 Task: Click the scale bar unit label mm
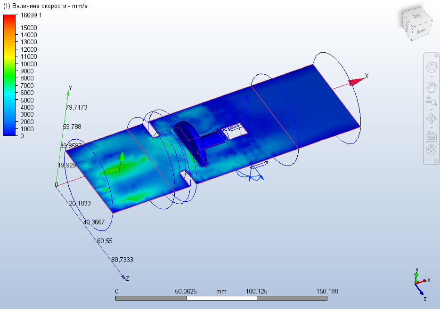(221, 292)
